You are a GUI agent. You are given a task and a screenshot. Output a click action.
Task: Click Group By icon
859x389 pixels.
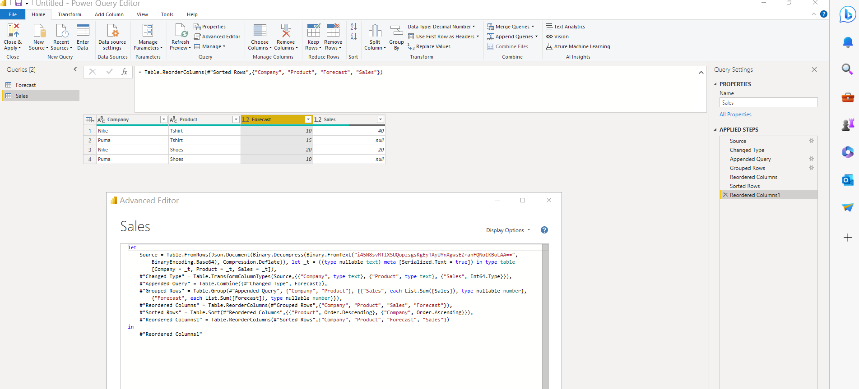coord(396,30)
